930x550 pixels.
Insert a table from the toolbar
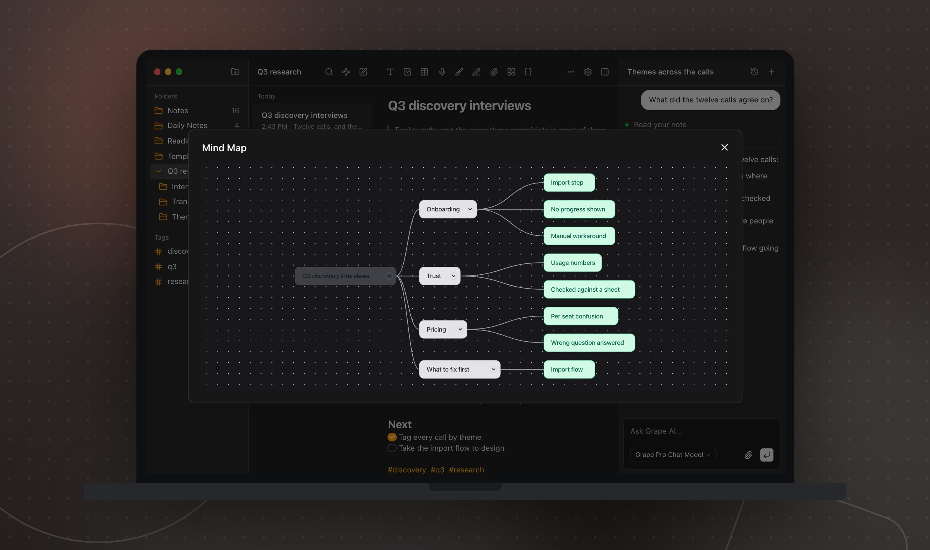point(424,72)
